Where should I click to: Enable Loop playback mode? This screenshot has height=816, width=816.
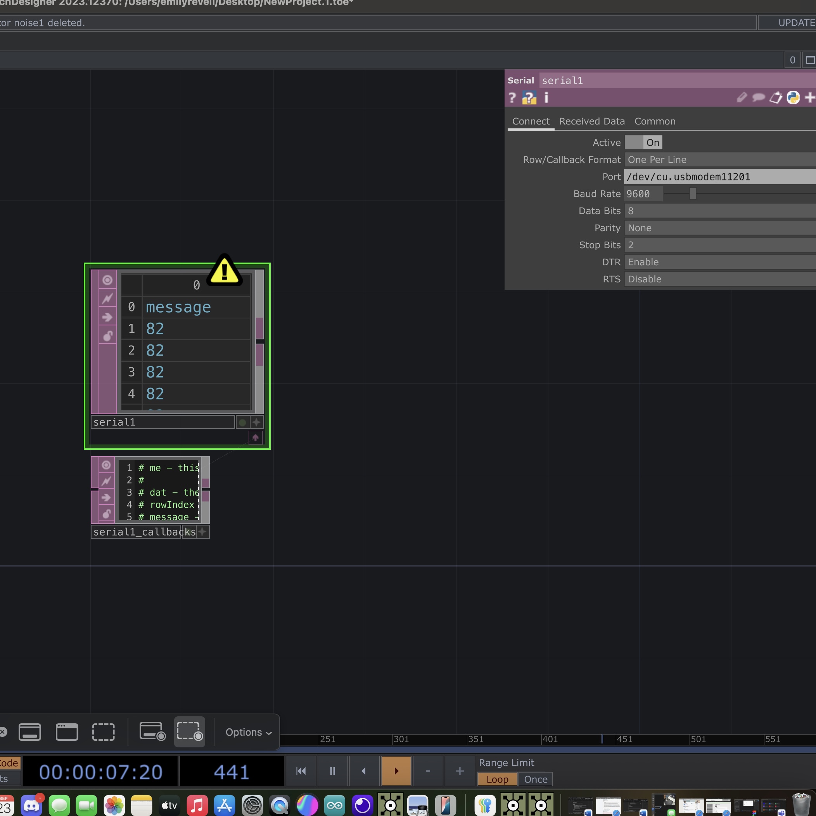tap(497, 779)
